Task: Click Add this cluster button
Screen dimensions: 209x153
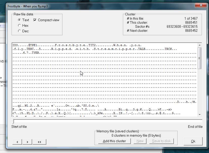Action: point(114,141)
